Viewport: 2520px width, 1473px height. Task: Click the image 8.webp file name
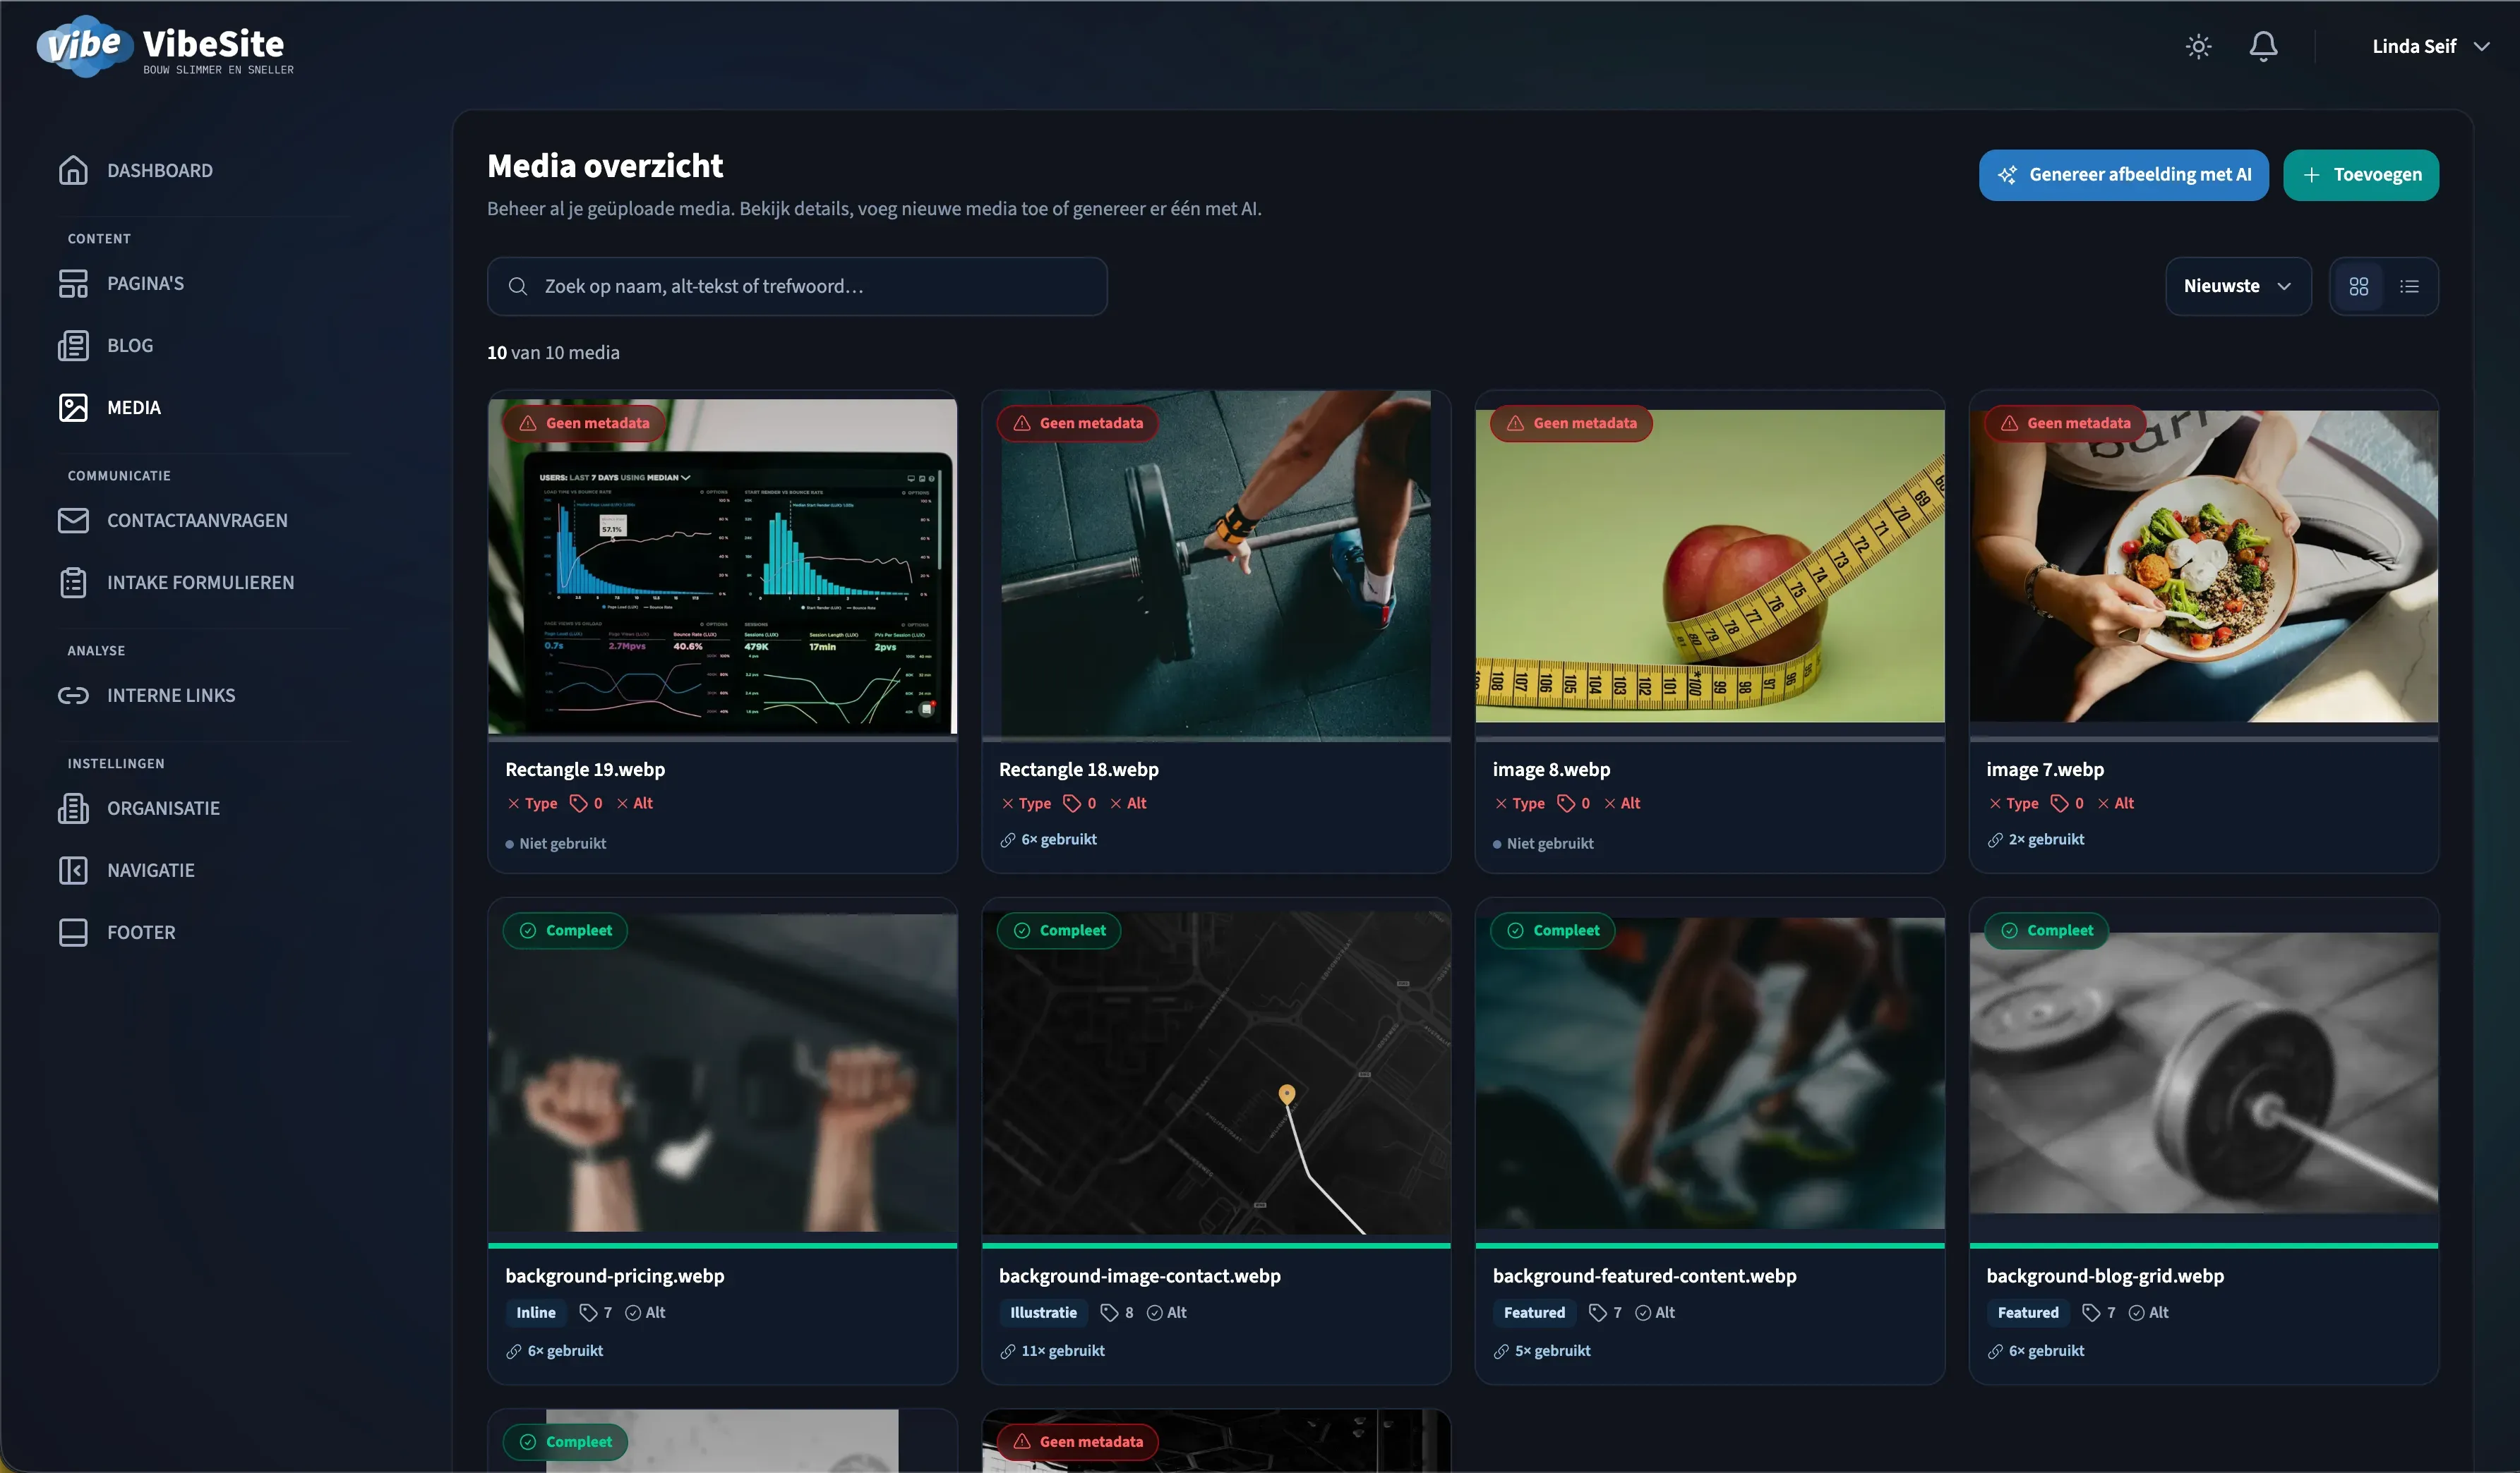pyautogui.click(x=1551, y=770)
